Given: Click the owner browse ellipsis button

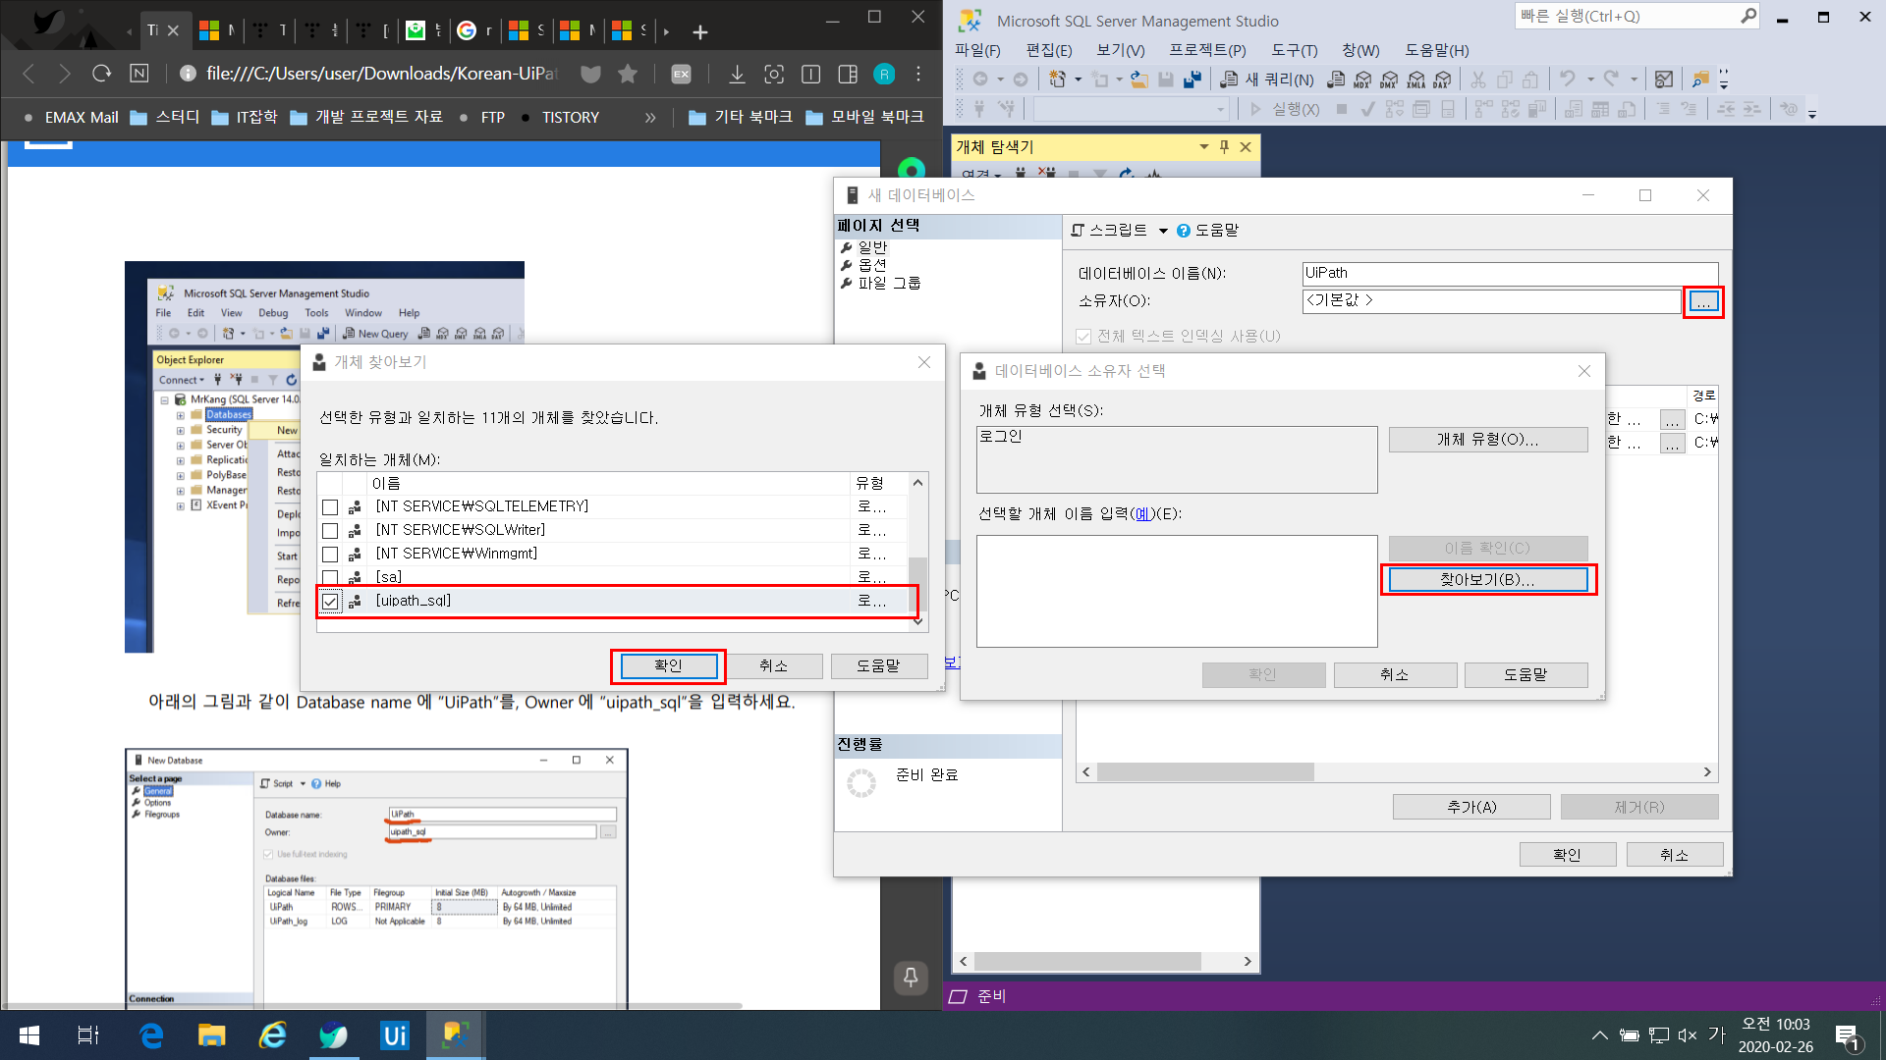Looking at the screenshot, I should [1703, 301].
